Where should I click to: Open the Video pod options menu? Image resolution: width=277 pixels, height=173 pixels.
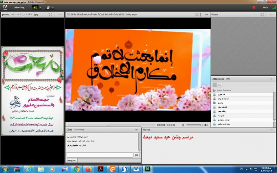272,15
